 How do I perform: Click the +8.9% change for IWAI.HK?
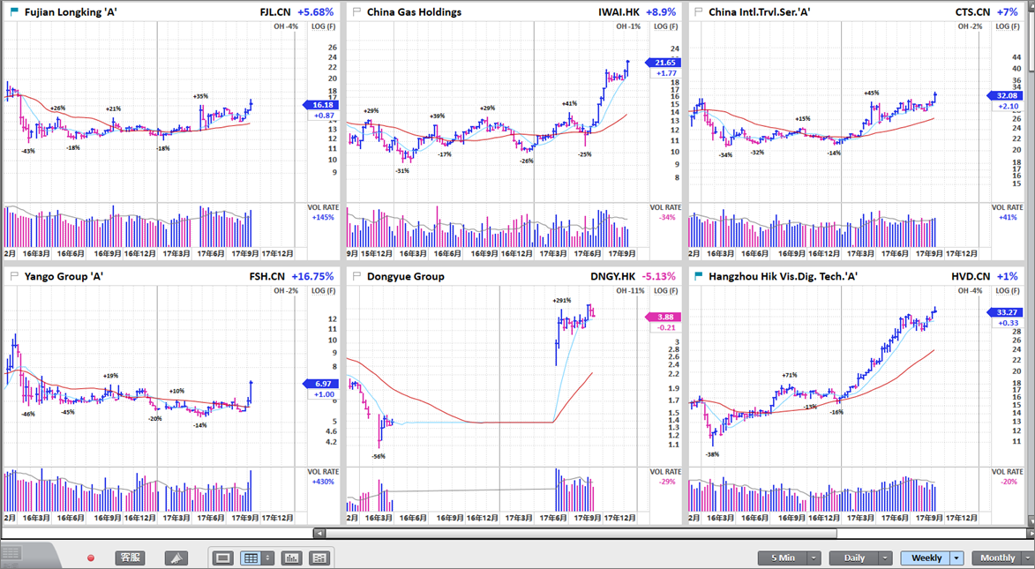coord(660,11)
